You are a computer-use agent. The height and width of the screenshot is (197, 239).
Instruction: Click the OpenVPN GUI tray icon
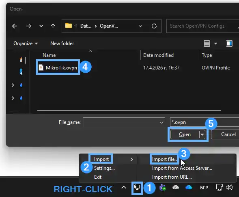[137, 188]
